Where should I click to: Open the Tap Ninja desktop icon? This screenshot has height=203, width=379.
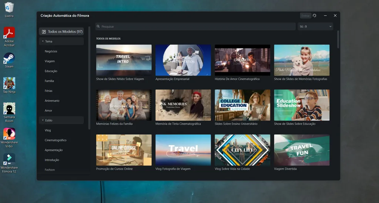tap(9, 84)
